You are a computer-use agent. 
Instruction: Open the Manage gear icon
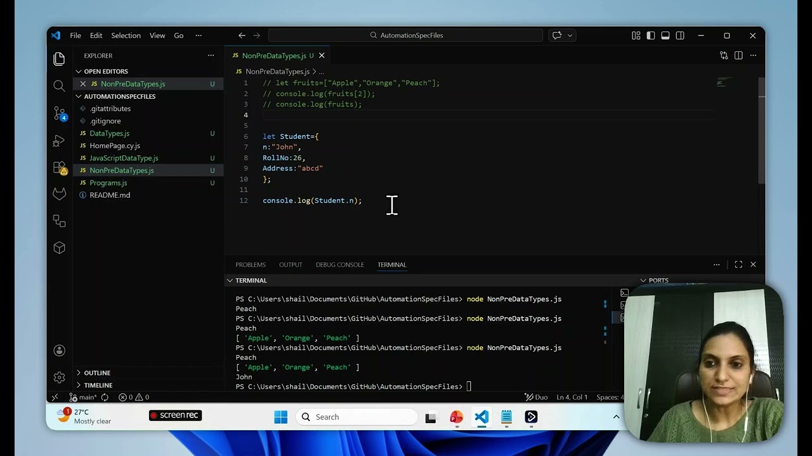59,377
